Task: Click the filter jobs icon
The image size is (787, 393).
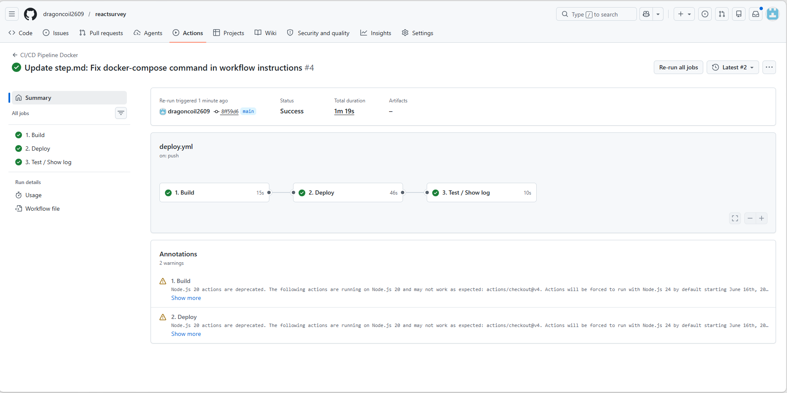Action: [121, 113]
